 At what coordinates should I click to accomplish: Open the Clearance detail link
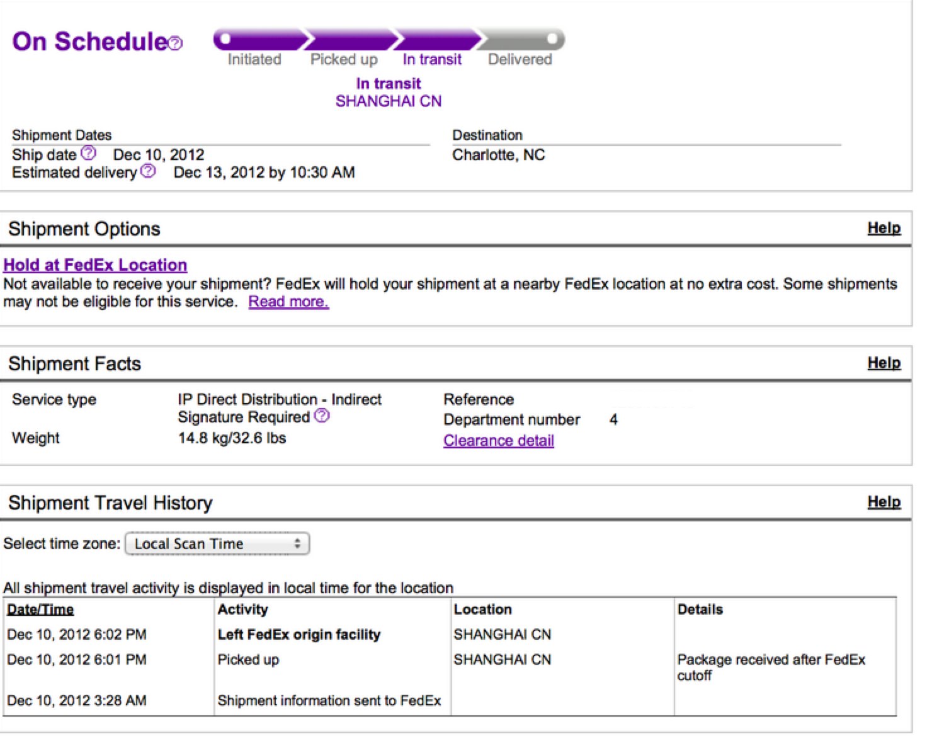(x=498, y=441)
